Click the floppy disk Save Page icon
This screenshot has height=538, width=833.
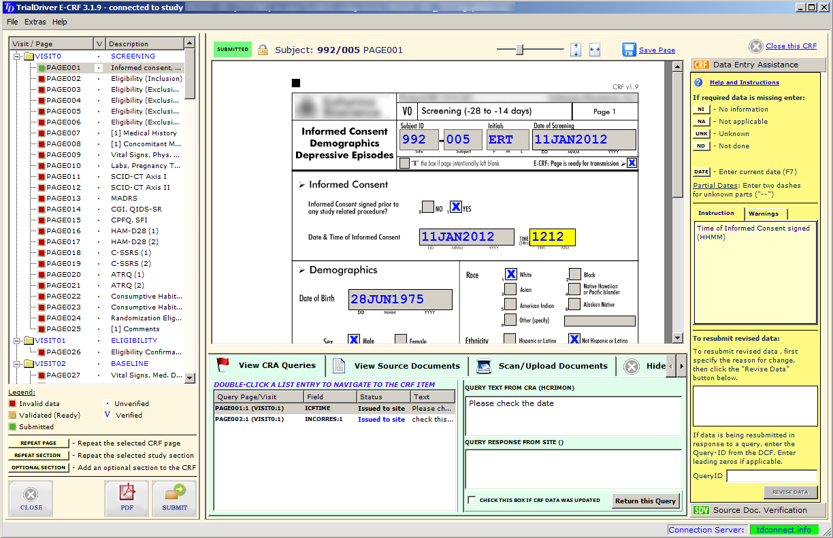[x=629, y=50]
